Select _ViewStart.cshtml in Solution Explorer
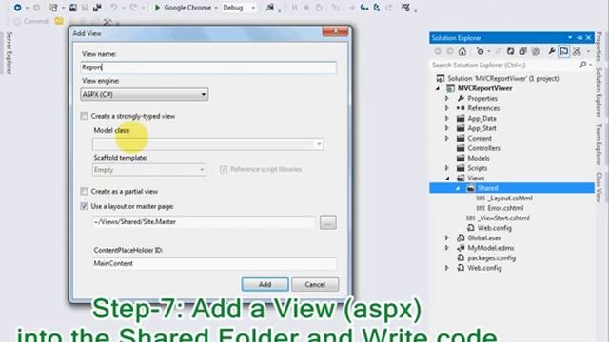 pos(503,218)
